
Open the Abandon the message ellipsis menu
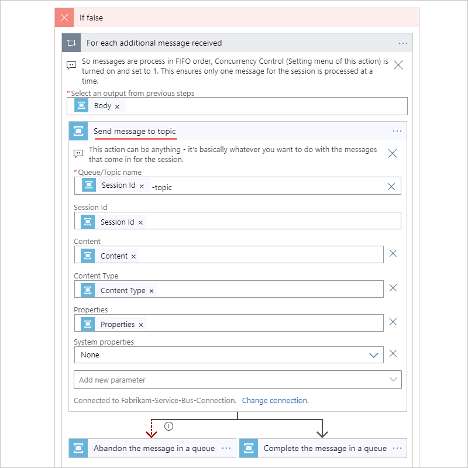coord(226,448)
